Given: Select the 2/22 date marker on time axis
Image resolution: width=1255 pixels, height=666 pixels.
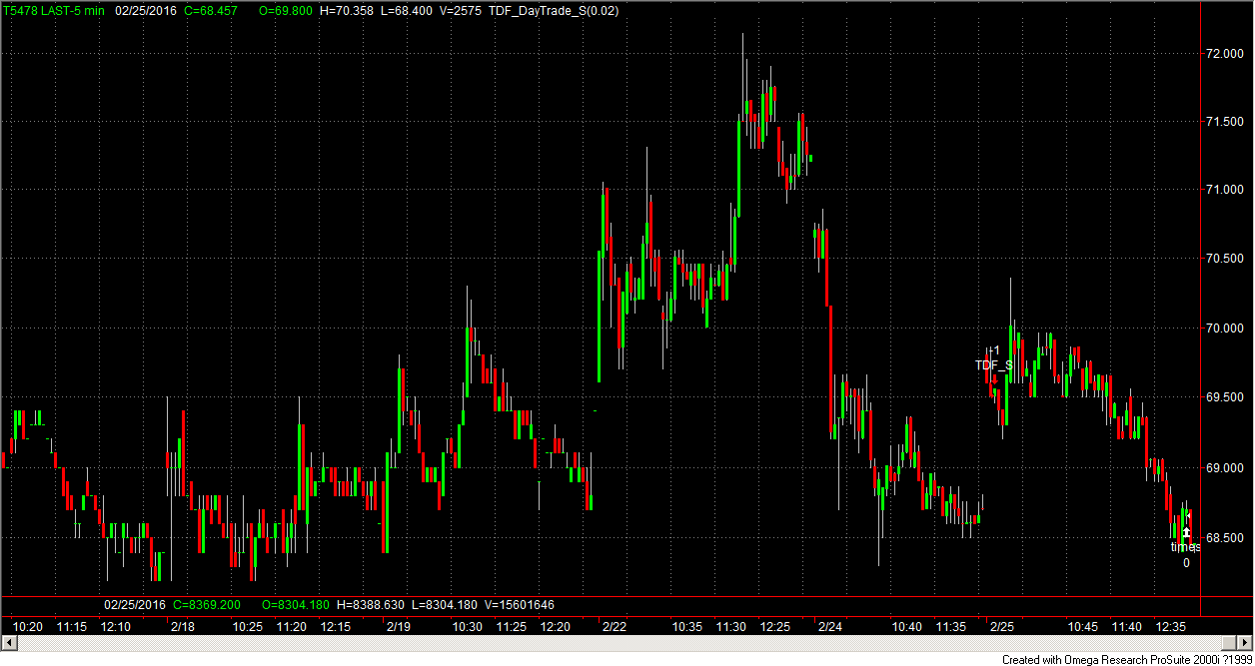Looking at the screenshot, I should click(x=614, y=627).
